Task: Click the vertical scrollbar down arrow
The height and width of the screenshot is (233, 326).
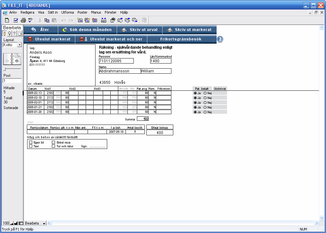Action: [322, 218]
